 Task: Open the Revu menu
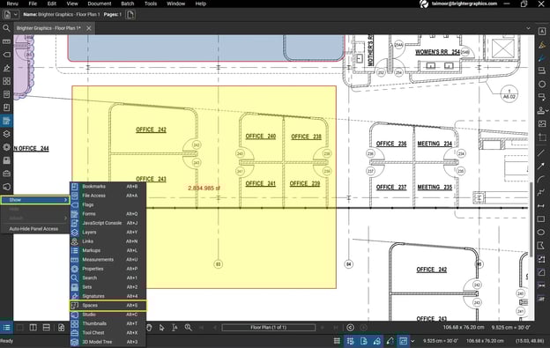12,4
